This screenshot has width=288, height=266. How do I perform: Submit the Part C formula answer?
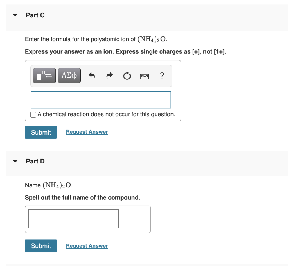pyautogui.click(x=40, y=132)
